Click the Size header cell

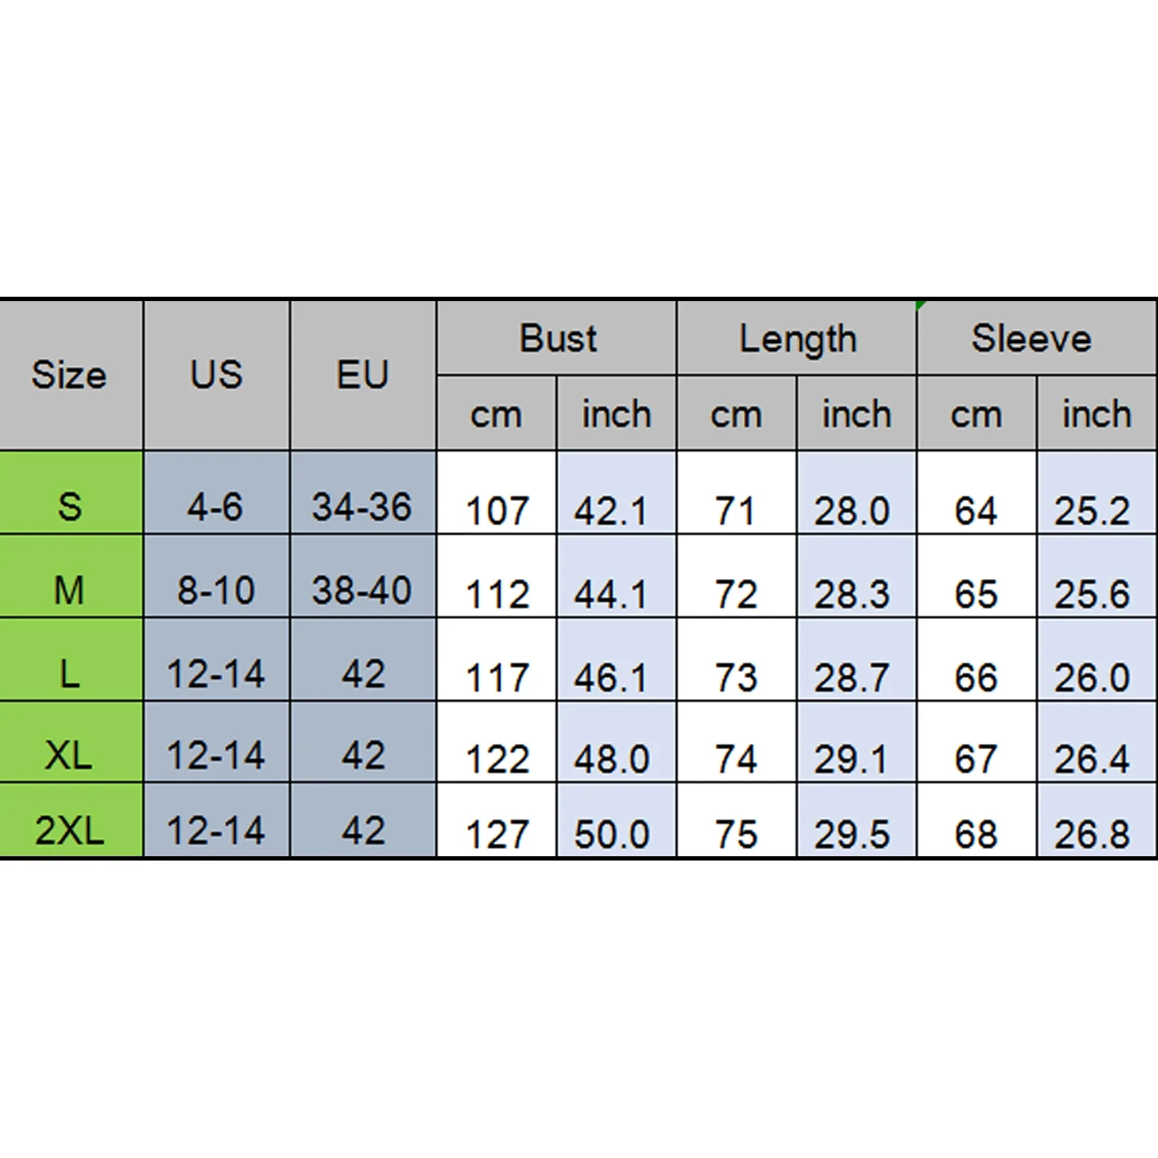(x=71, y=375)
